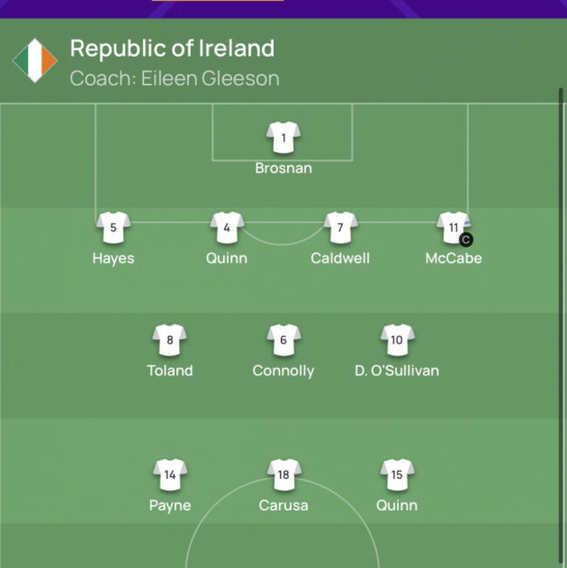
Task: Click goalkeeper Brosnan's number 1 shirt
Action: 283,138
